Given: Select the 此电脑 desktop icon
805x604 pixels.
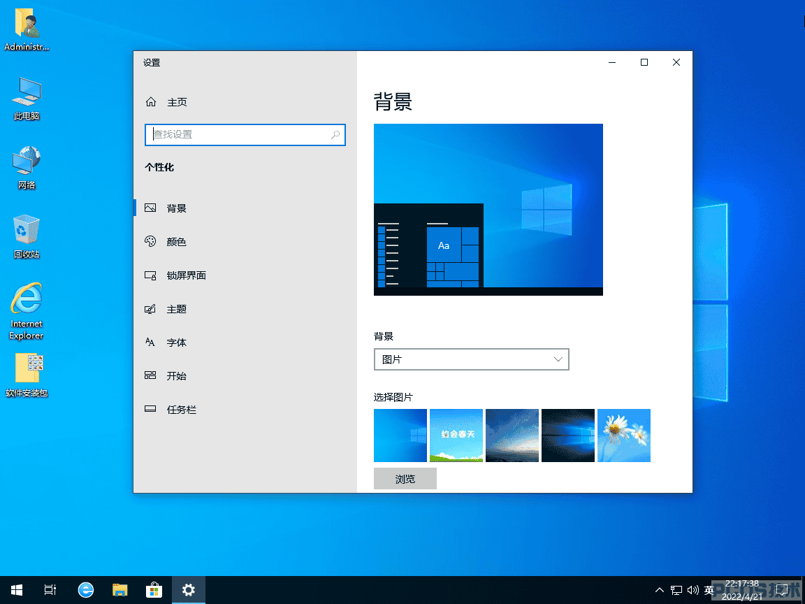Looking at the screenshot, I should tap(27, 99).
